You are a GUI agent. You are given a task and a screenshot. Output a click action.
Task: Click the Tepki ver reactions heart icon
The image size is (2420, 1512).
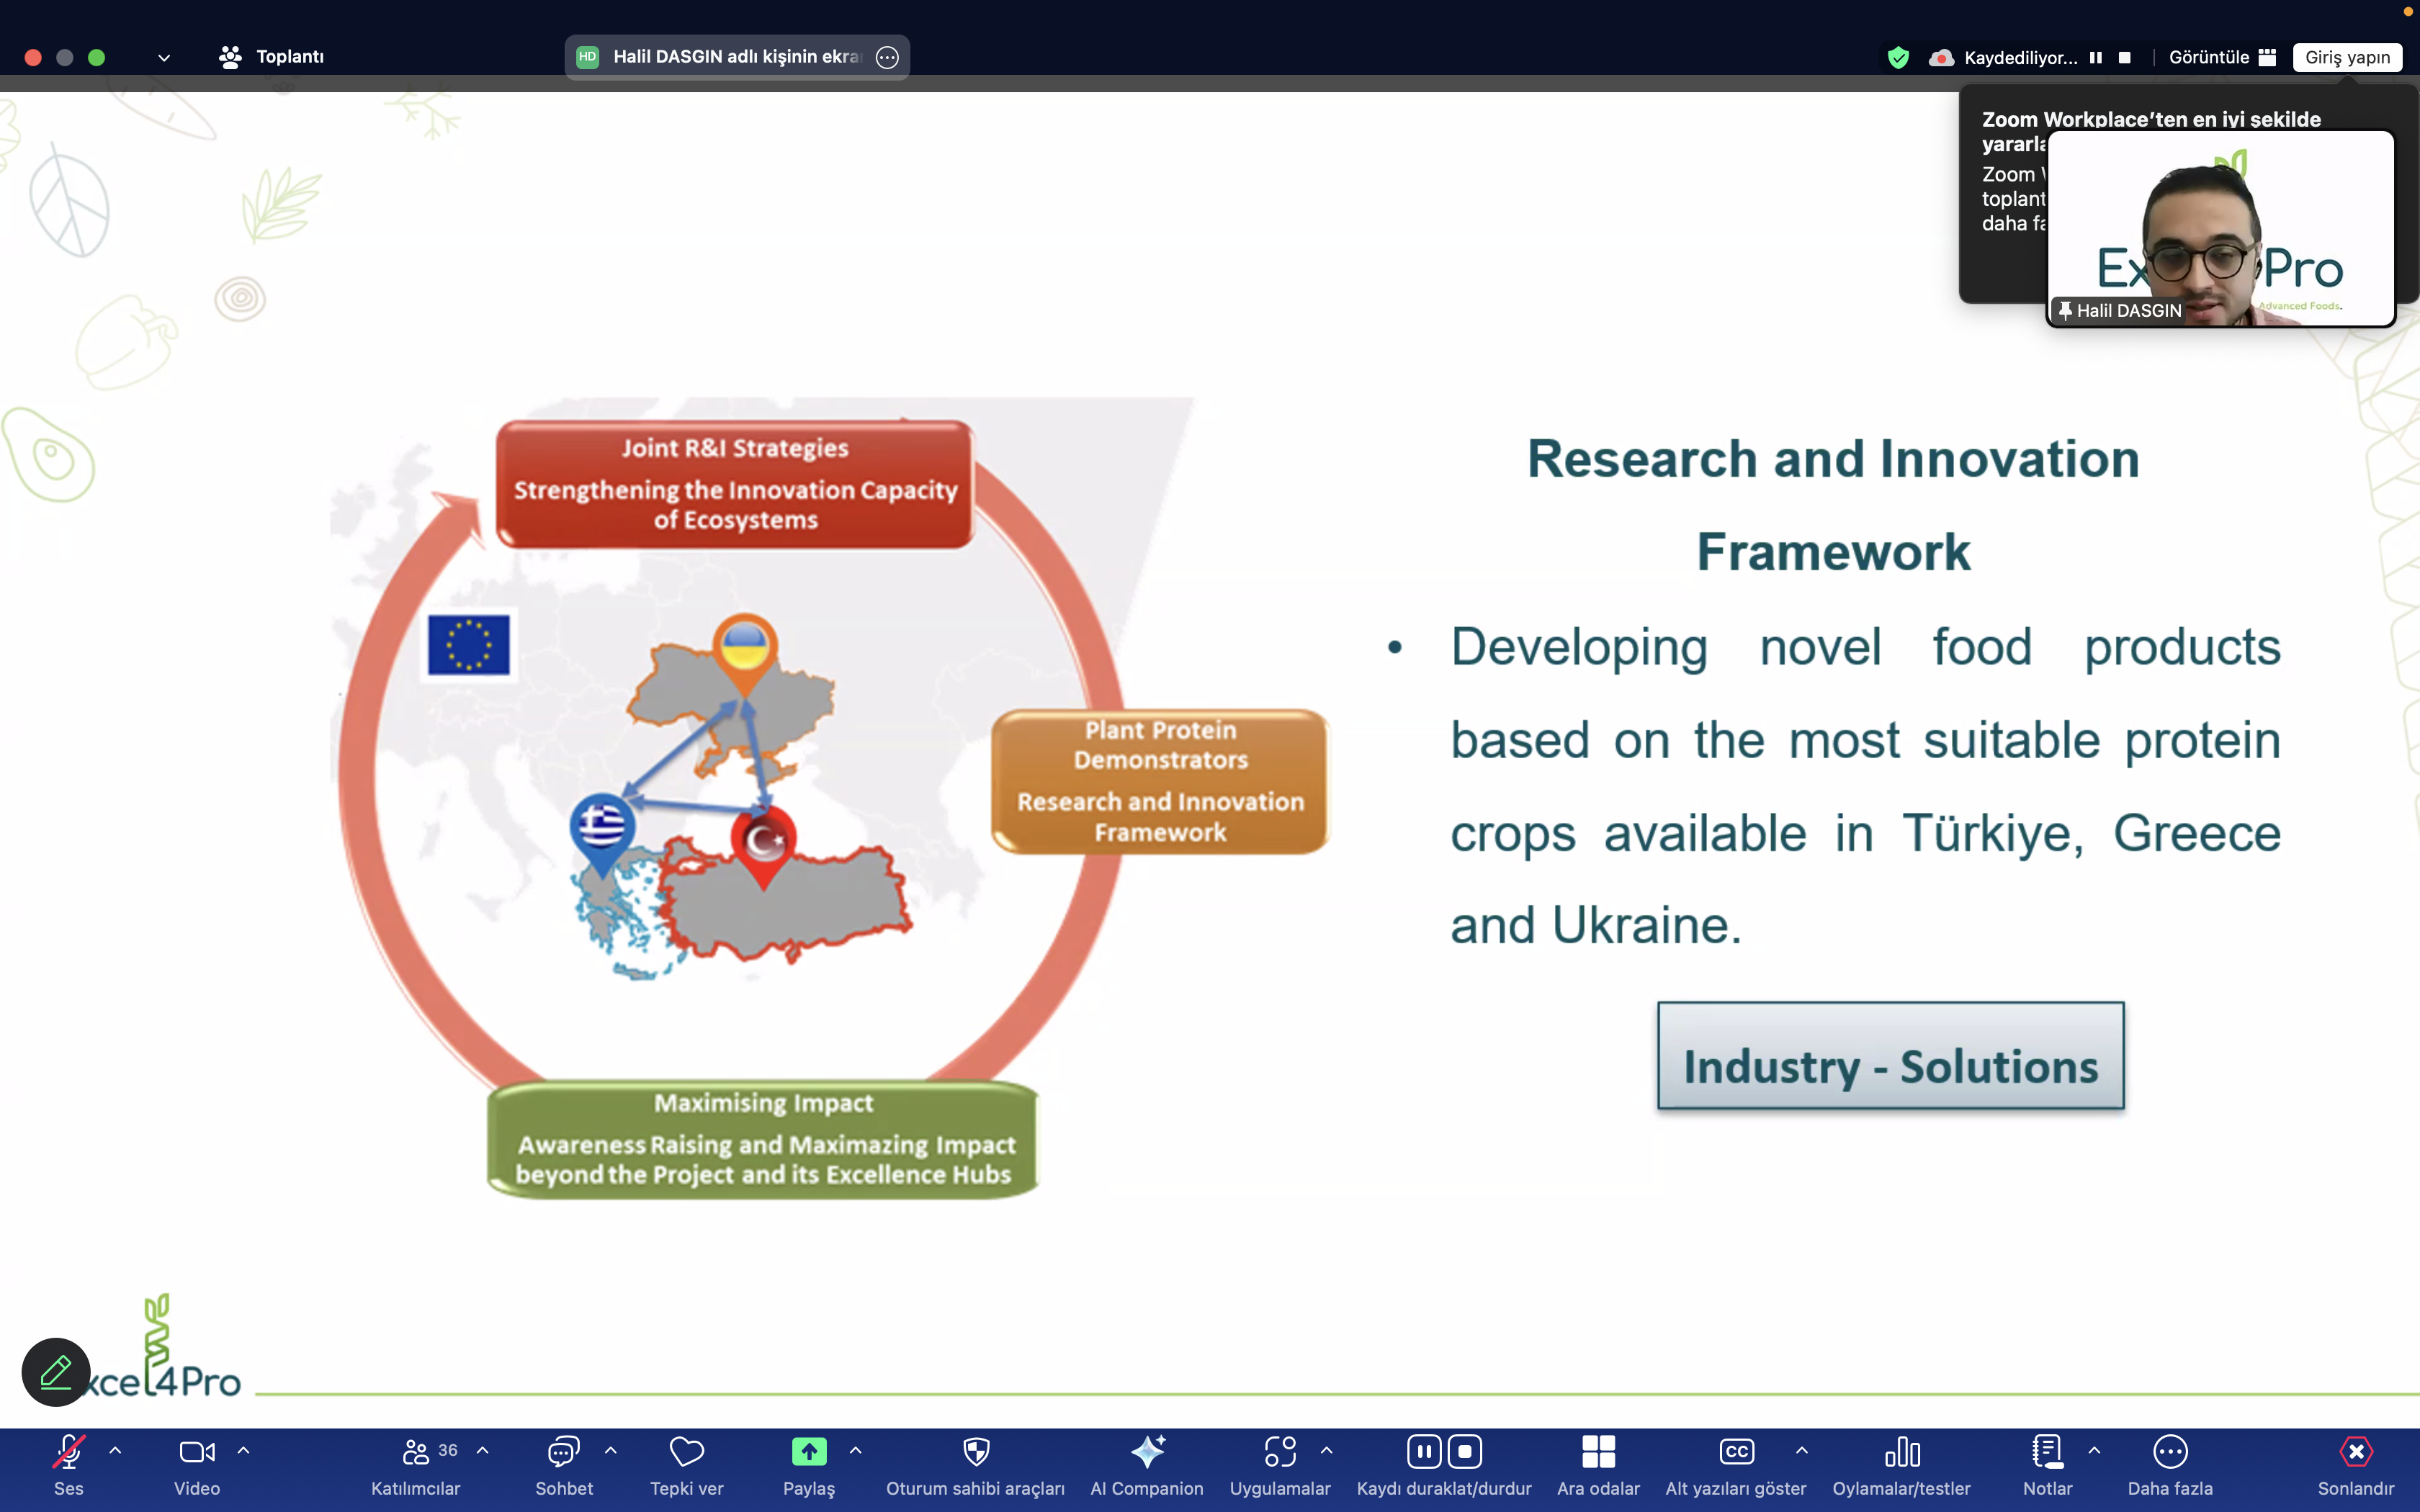[x=686, y=1452]
